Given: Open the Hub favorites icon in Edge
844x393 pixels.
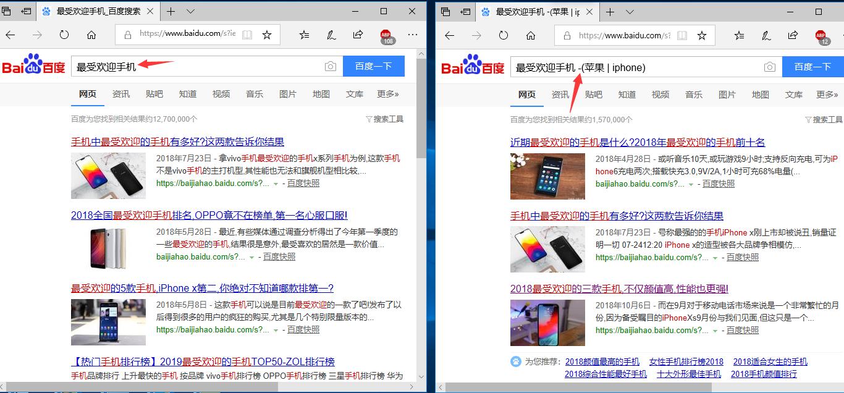Looking at the screenshot, I should (303, 35).
